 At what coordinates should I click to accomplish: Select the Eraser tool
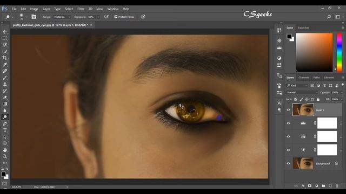tap(5, 98)
